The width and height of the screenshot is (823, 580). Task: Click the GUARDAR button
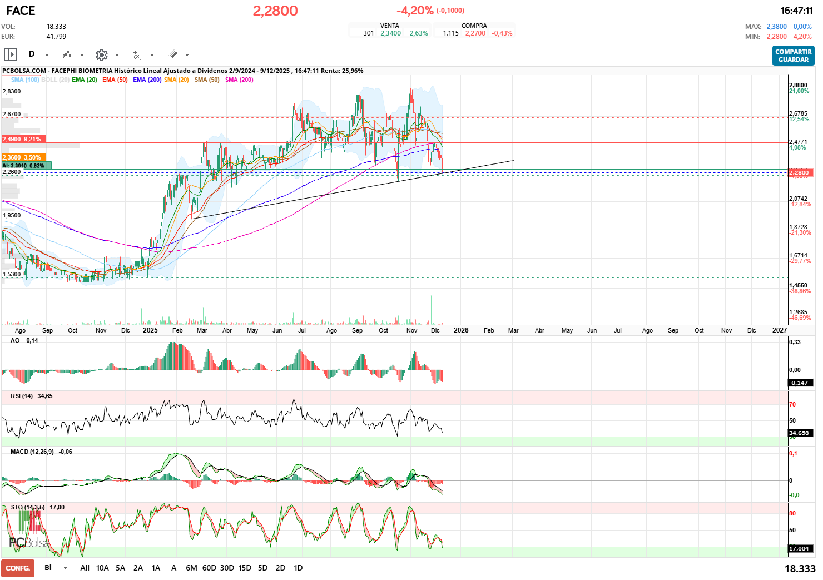coord(793,59)
